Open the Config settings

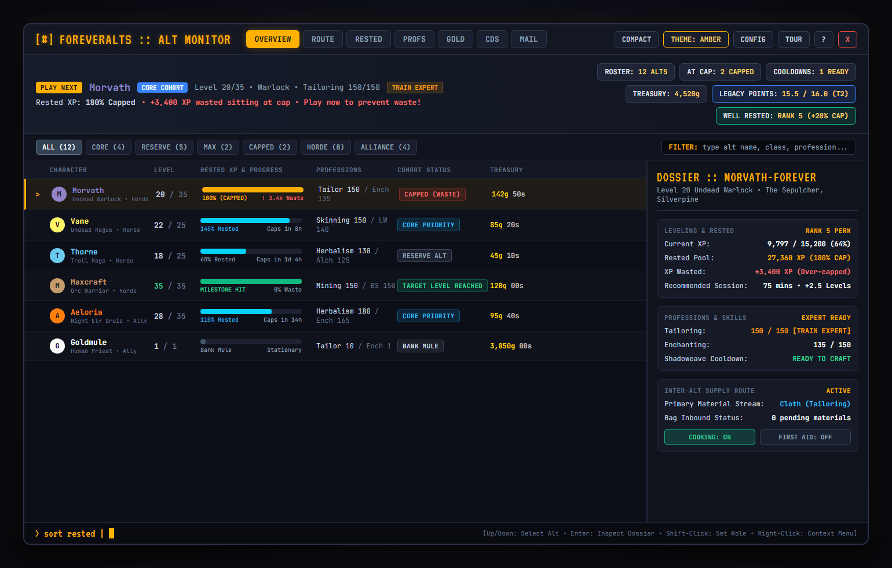click(753, 39)
